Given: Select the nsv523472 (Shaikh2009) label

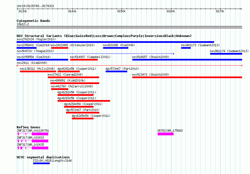Looking at the screenshot, I should (151, 75).
